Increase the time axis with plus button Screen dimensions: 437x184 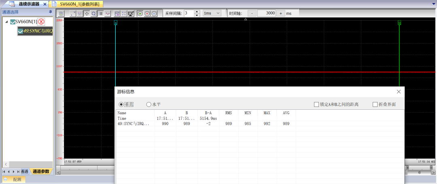[x=281, y=13]
